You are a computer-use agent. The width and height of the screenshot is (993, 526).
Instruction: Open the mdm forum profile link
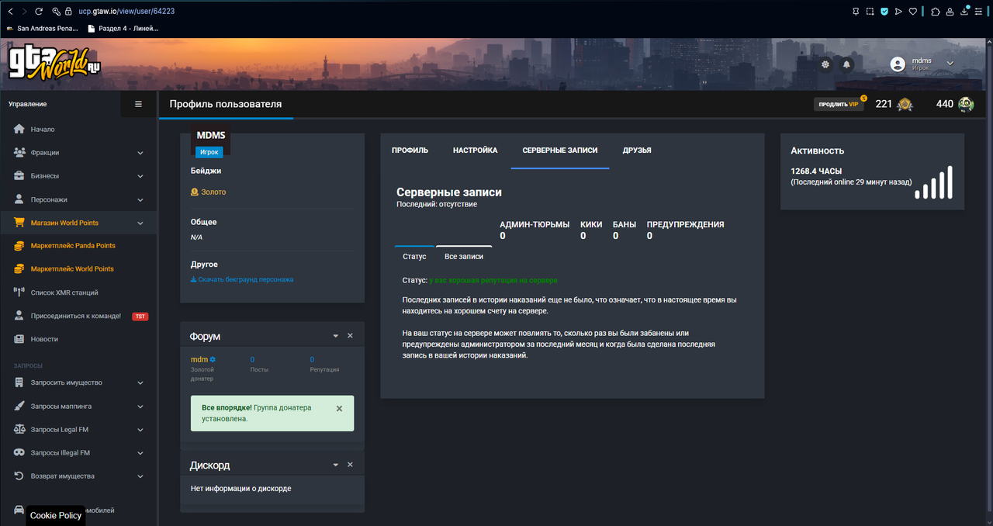pos(199,359)
